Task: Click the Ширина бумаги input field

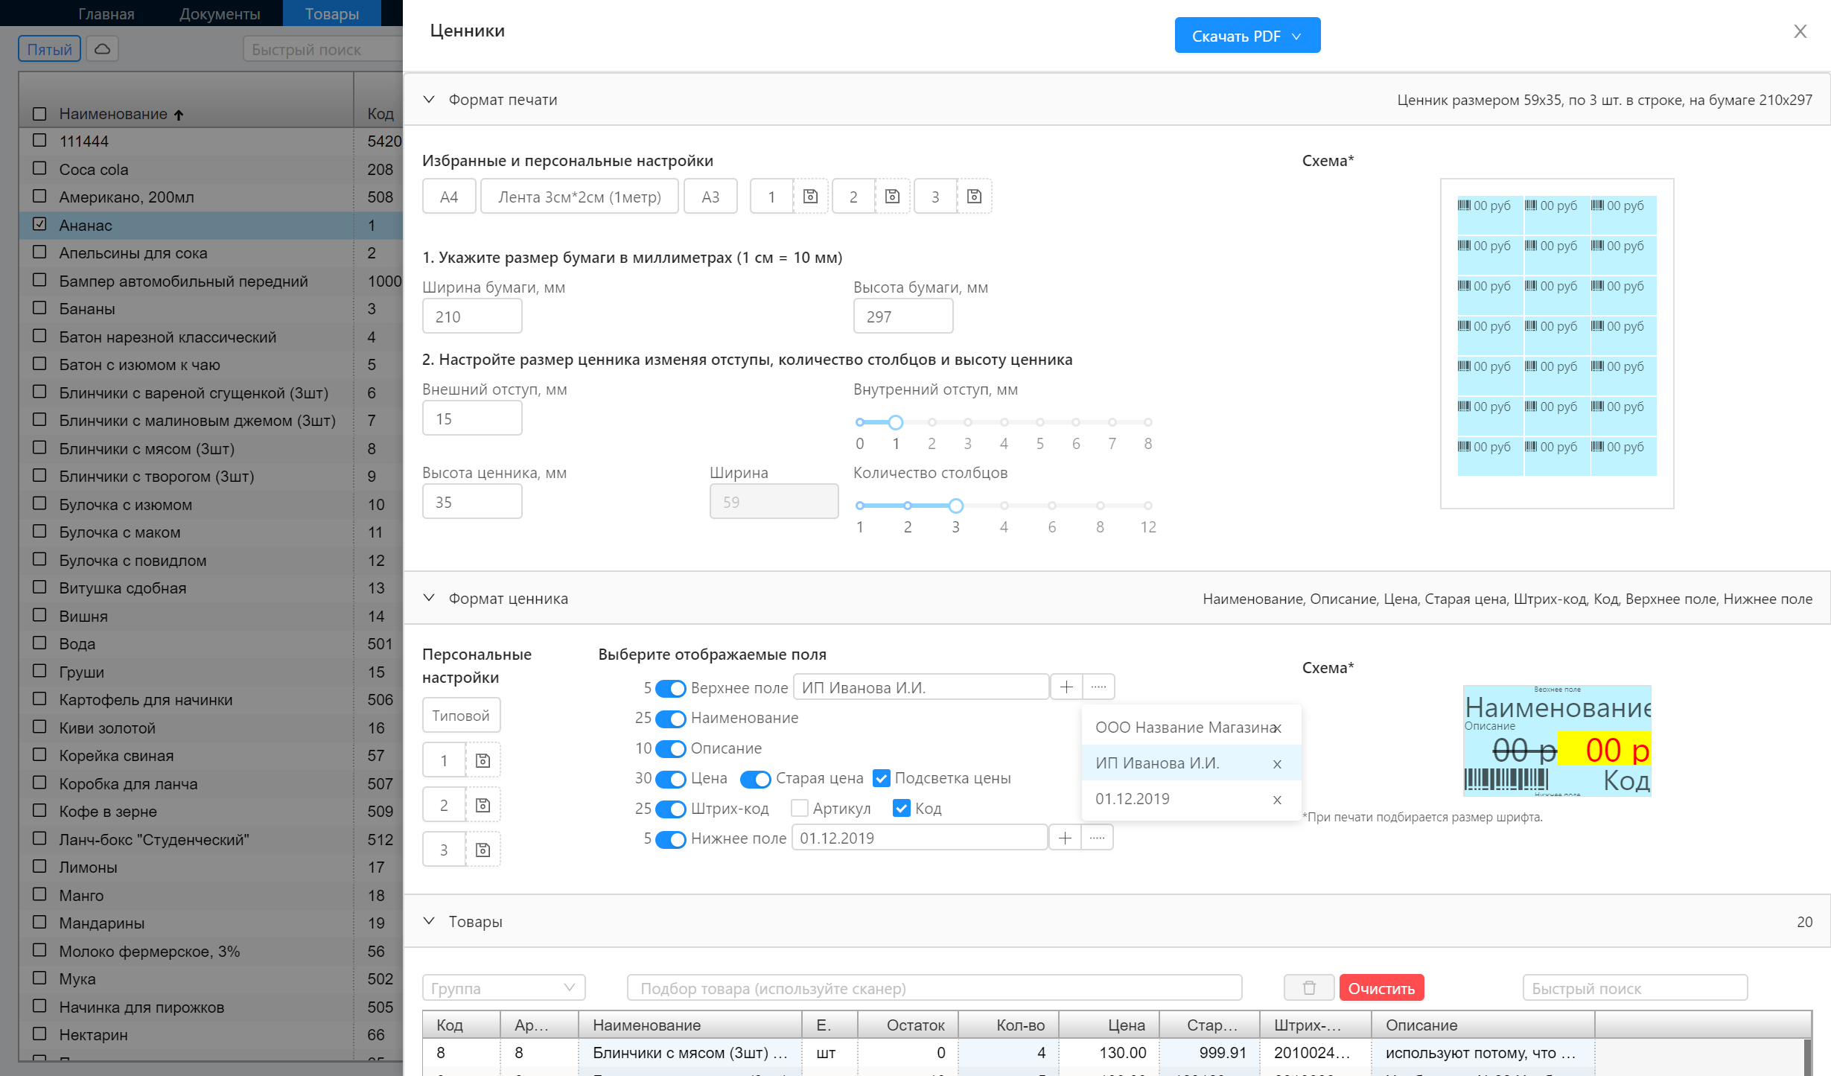Action: tap(472, 316)
